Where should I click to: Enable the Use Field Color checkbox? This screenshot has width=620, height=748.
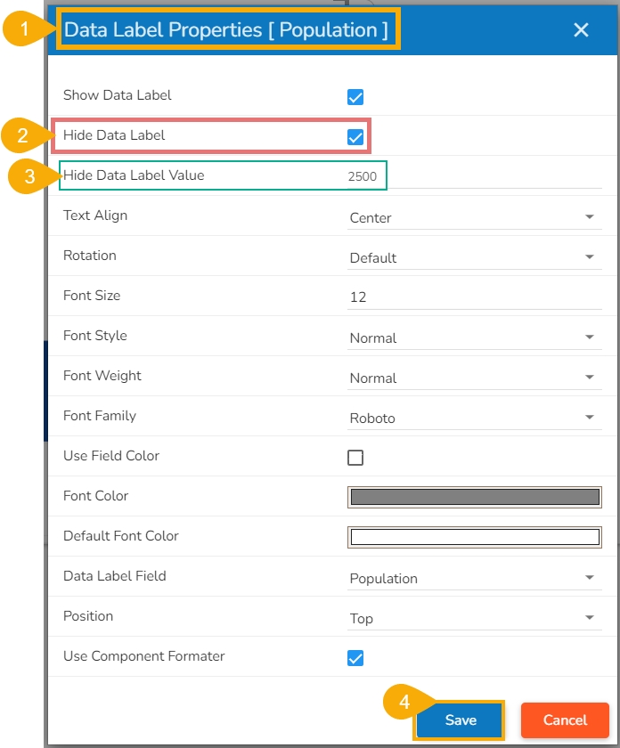[x=355, y=458]
